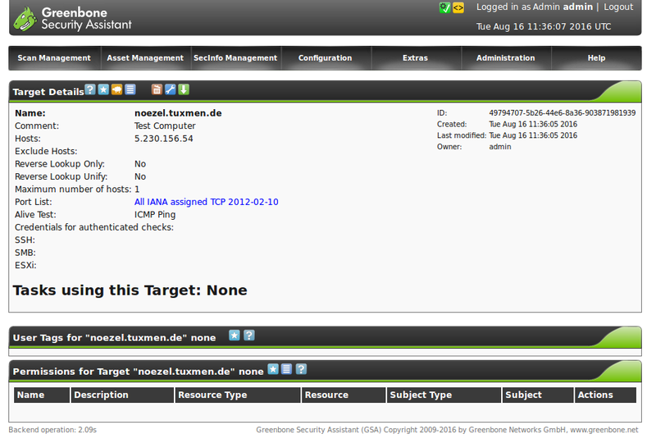
Task: Open the permissions list icon
Action: tap(286, 369)
